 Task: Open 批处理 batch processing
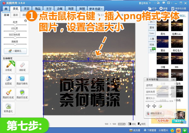click(x=135, y=130)
